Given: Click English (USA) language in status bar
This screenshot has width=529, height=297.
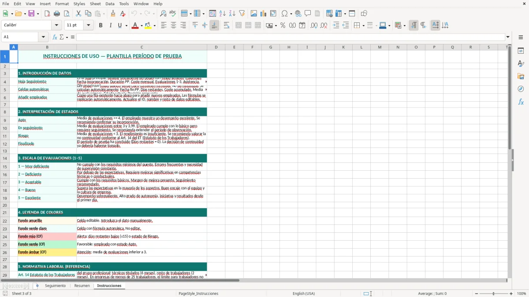Looking at the screenshot, I should tap(304, 293).
